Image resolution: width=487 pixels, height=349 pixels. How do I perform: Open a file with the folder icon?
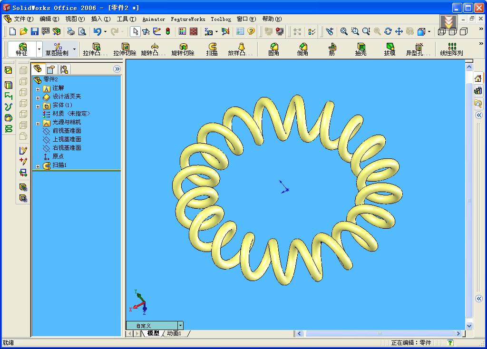pyautogui.click(x=24, y=31)
